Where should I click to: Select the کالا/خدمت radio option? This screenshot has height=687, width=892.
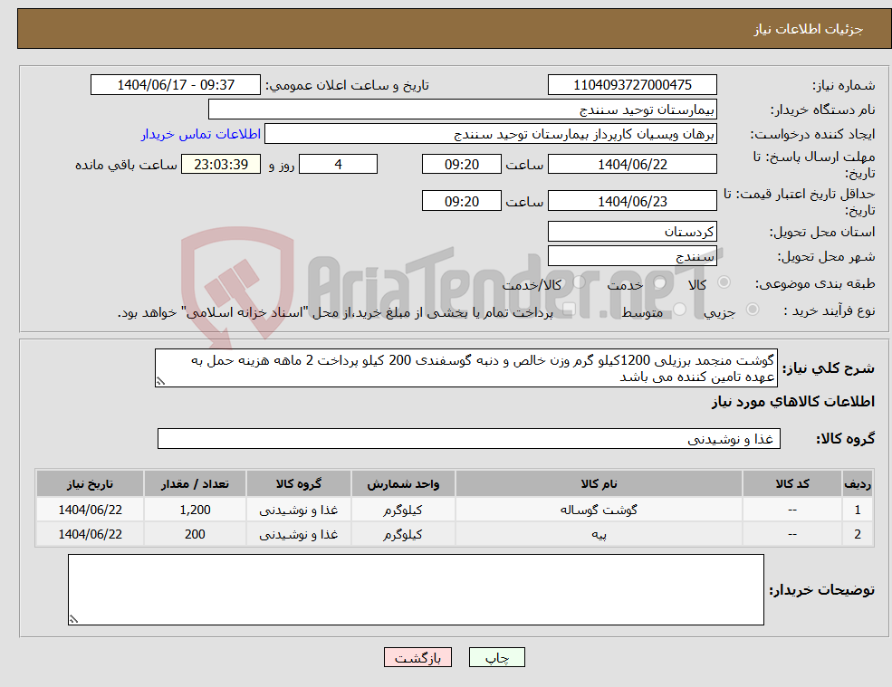tap(578, 281)
